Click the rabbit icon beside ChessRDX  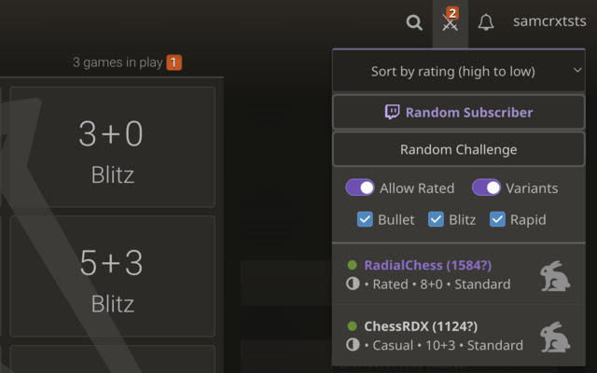pos(555,337)
